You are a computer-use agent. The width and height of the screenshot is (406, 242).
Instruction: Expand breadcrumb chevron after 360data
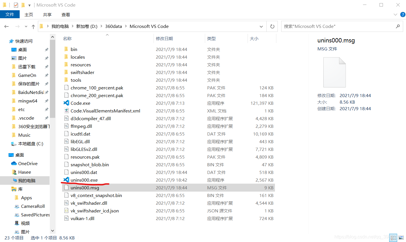click(126, 26)
